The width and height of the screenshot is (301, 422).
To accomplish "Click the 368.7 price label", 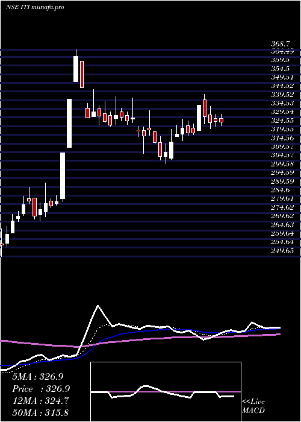I will click(281, 44).
